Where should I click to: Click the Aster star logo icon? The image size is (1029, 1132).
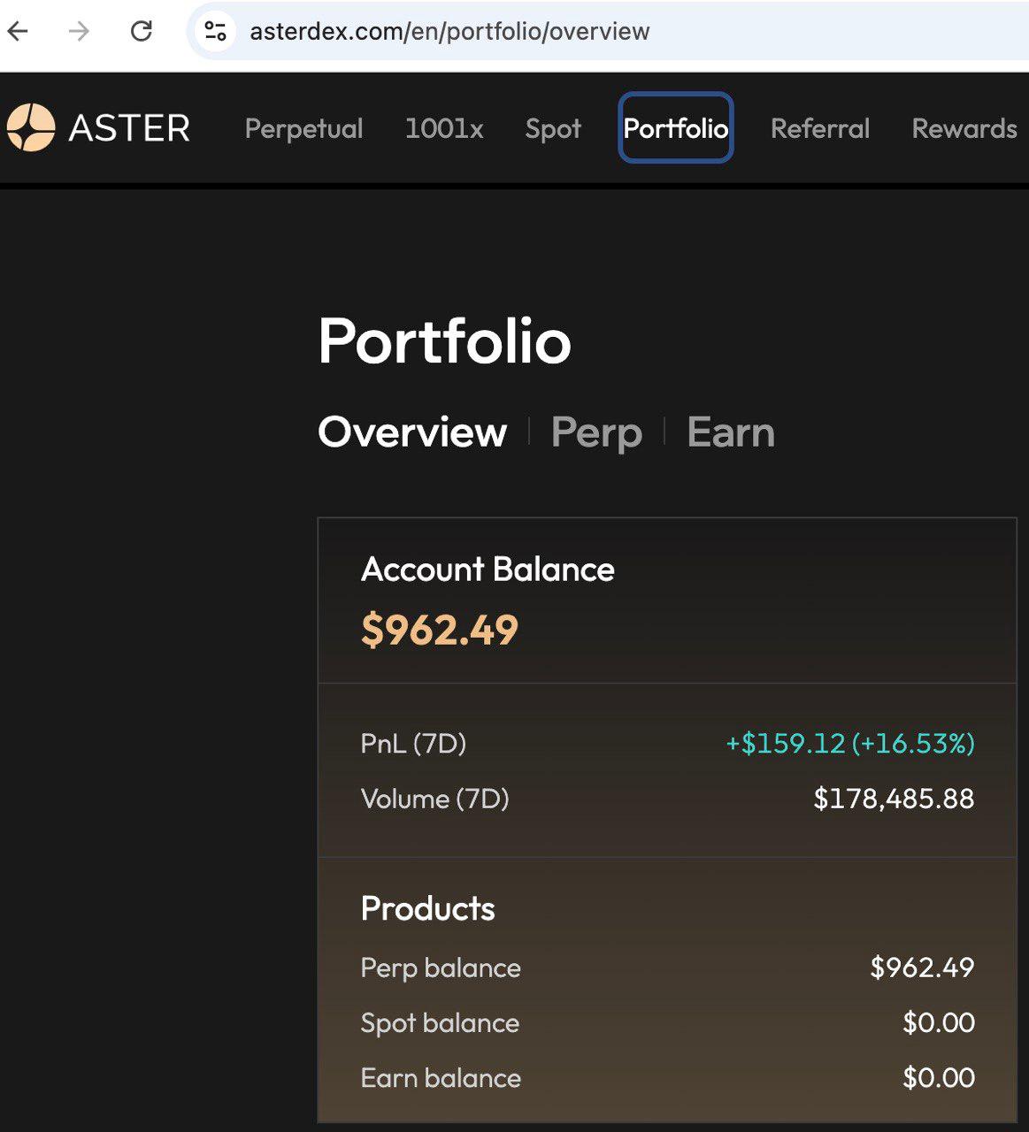pyautogui.click(x=31, y=128)
